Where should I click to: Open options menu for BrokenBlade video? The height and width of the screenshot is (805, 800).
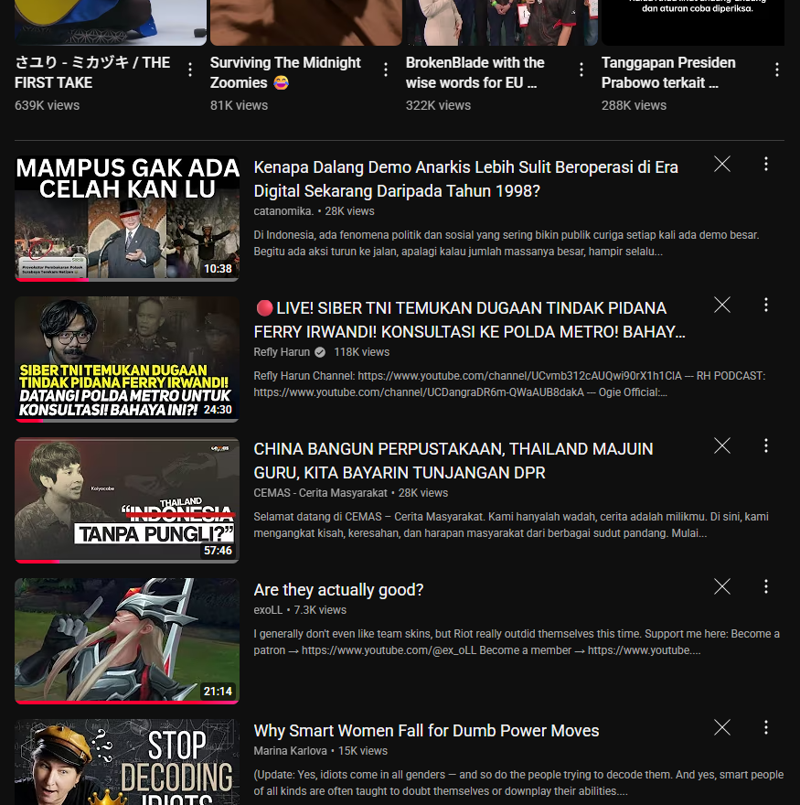point(581,70)
